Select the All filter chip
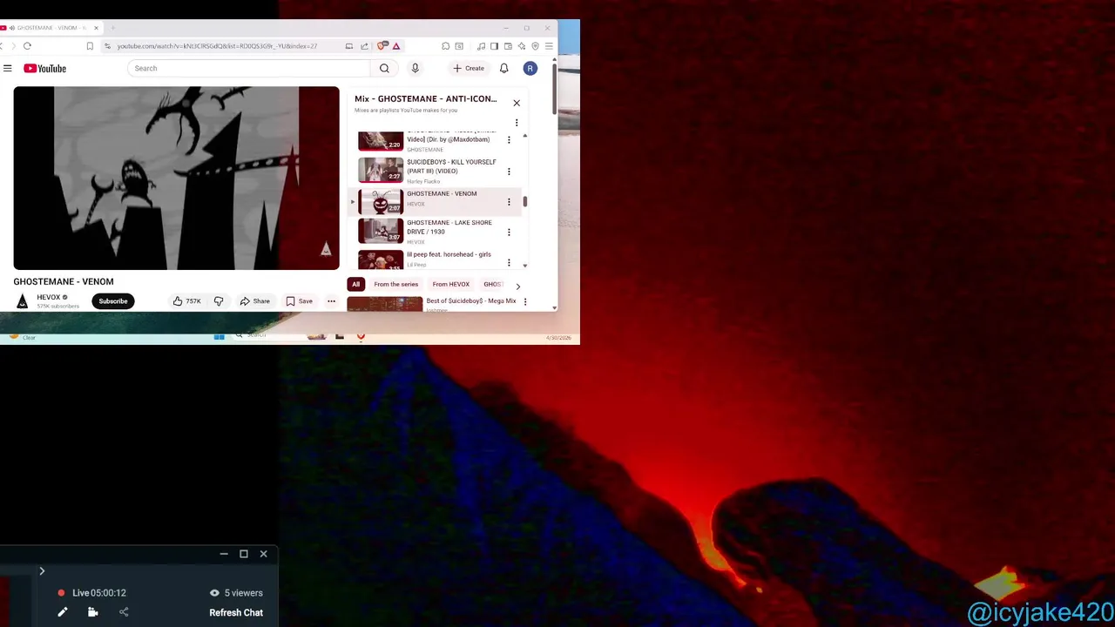Image resolution: width=1115 pixels, height=627 pixels. (355, 284)
